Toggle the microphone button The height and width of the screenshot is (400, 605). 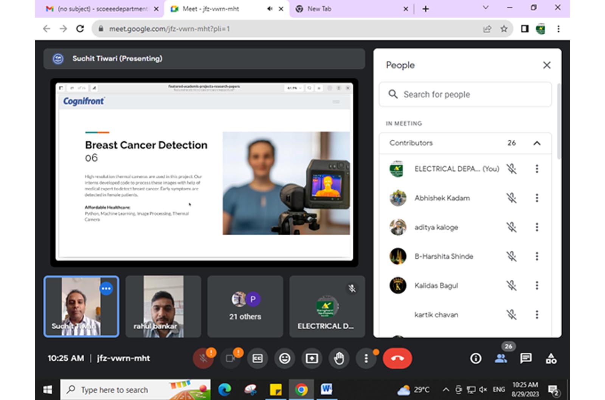point(203,358)
